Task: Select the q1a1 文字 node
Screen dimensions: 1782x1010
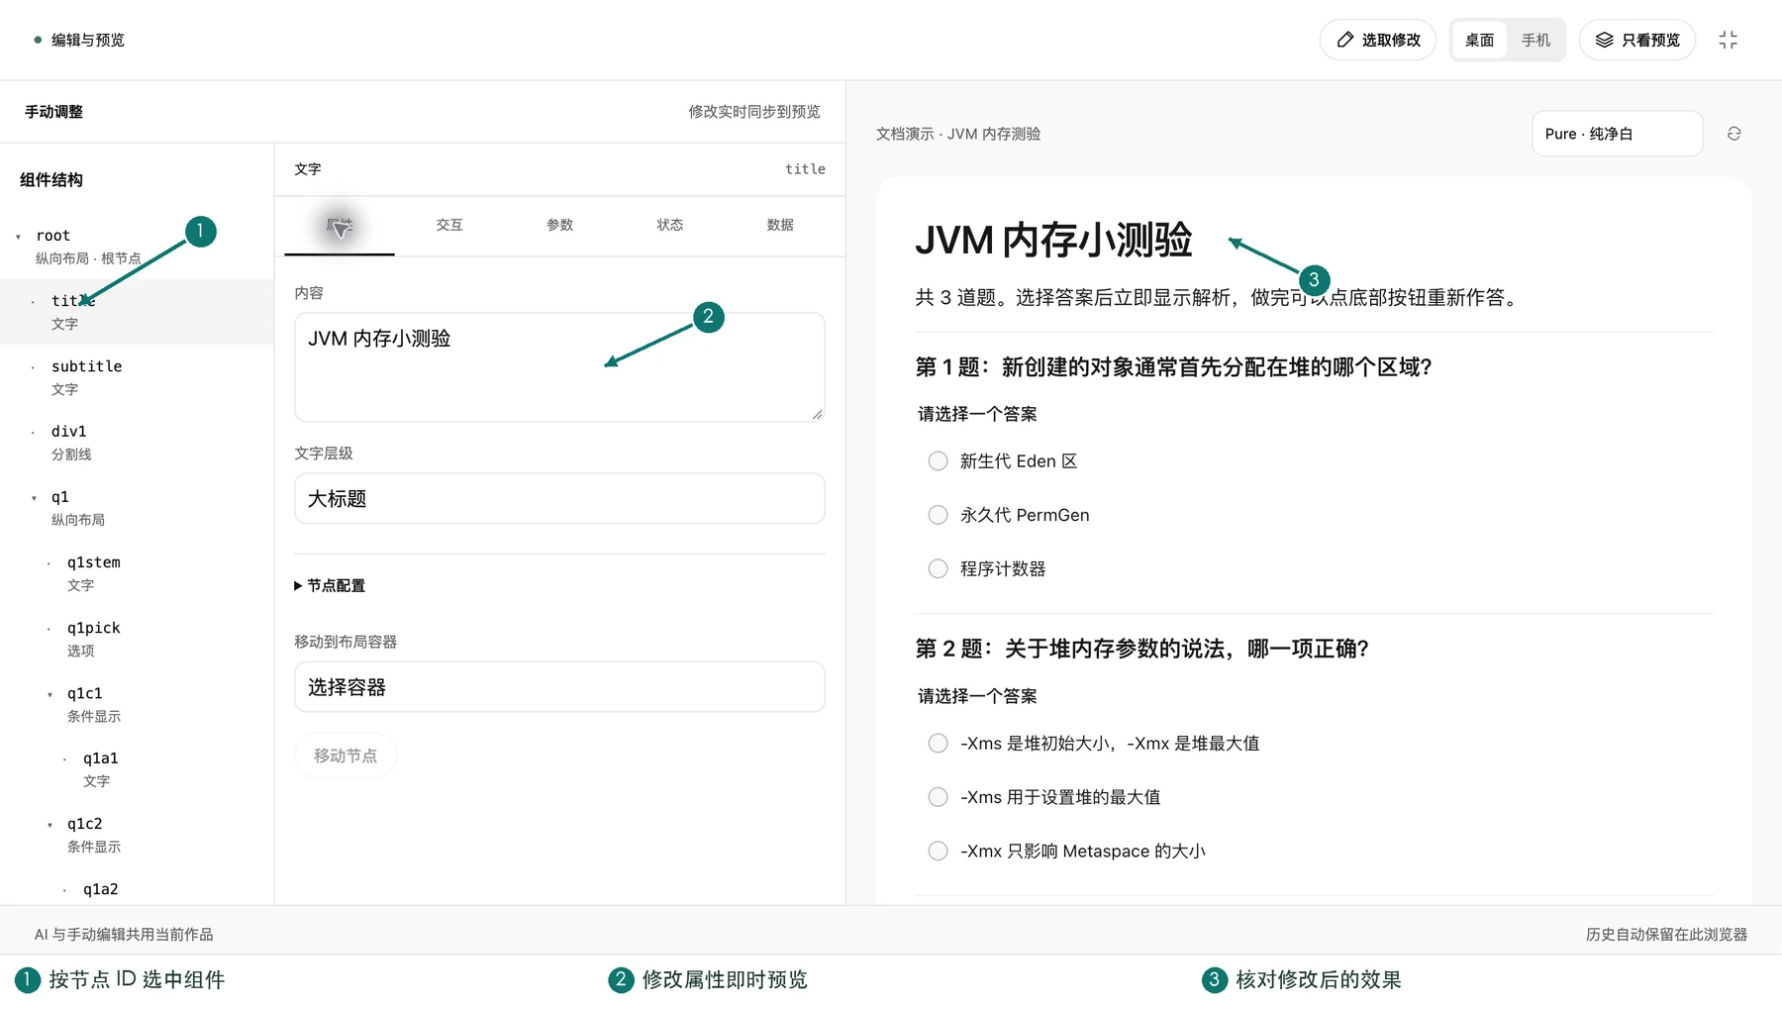Action: (x=137, y=769)
